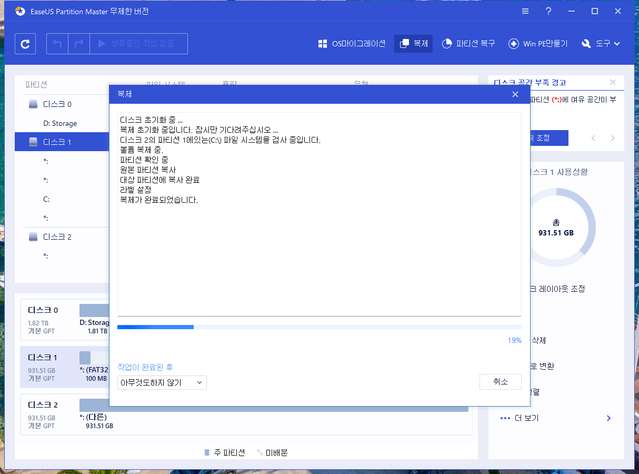Click the 디스크 1 FAT32 partition block

[x=85, y=358]
